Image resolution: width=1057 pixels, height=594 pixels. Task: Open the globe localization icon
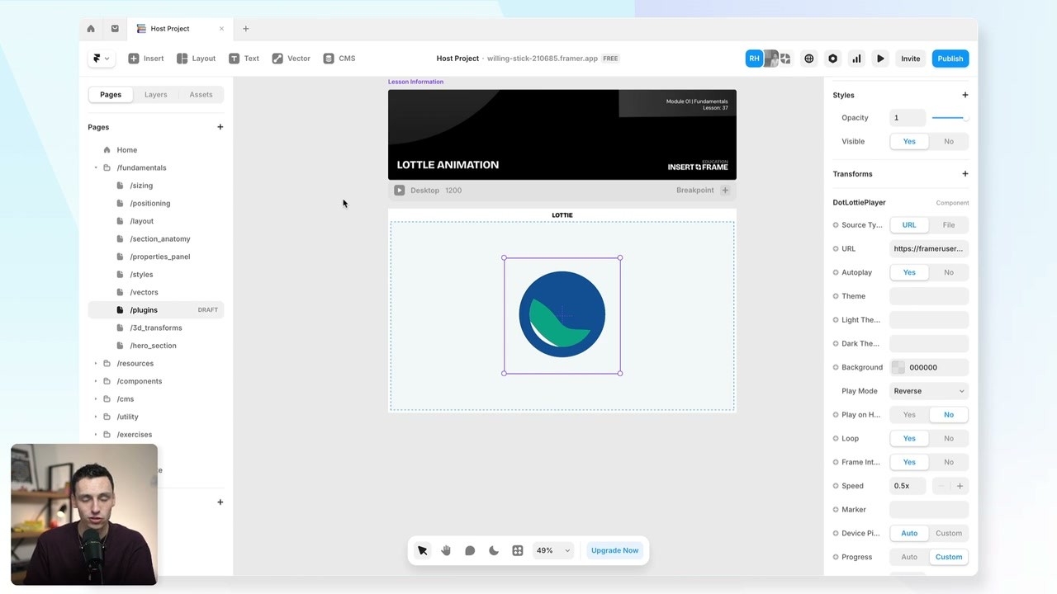coord(809,59)
